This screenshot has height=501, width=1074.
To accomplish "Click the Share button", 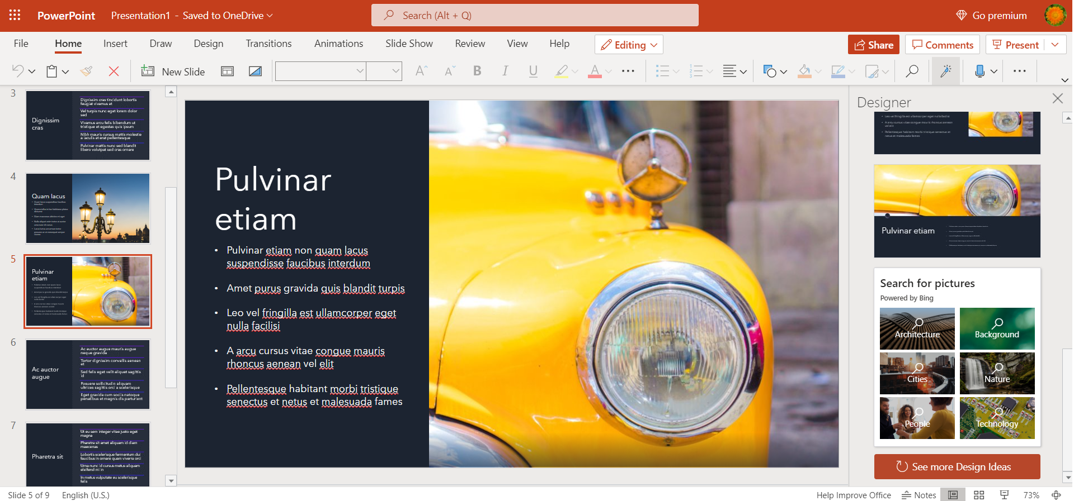I will pos(873,45).
